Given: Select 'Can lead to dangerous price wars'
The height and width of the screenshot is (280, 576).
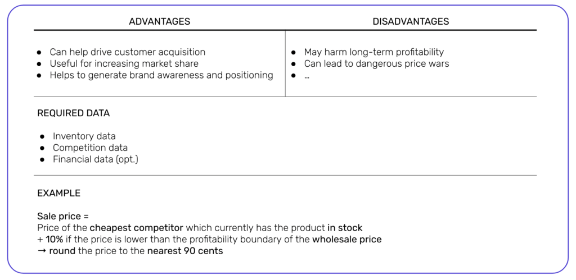Looking at the screenshot, I should pos(376,64).
